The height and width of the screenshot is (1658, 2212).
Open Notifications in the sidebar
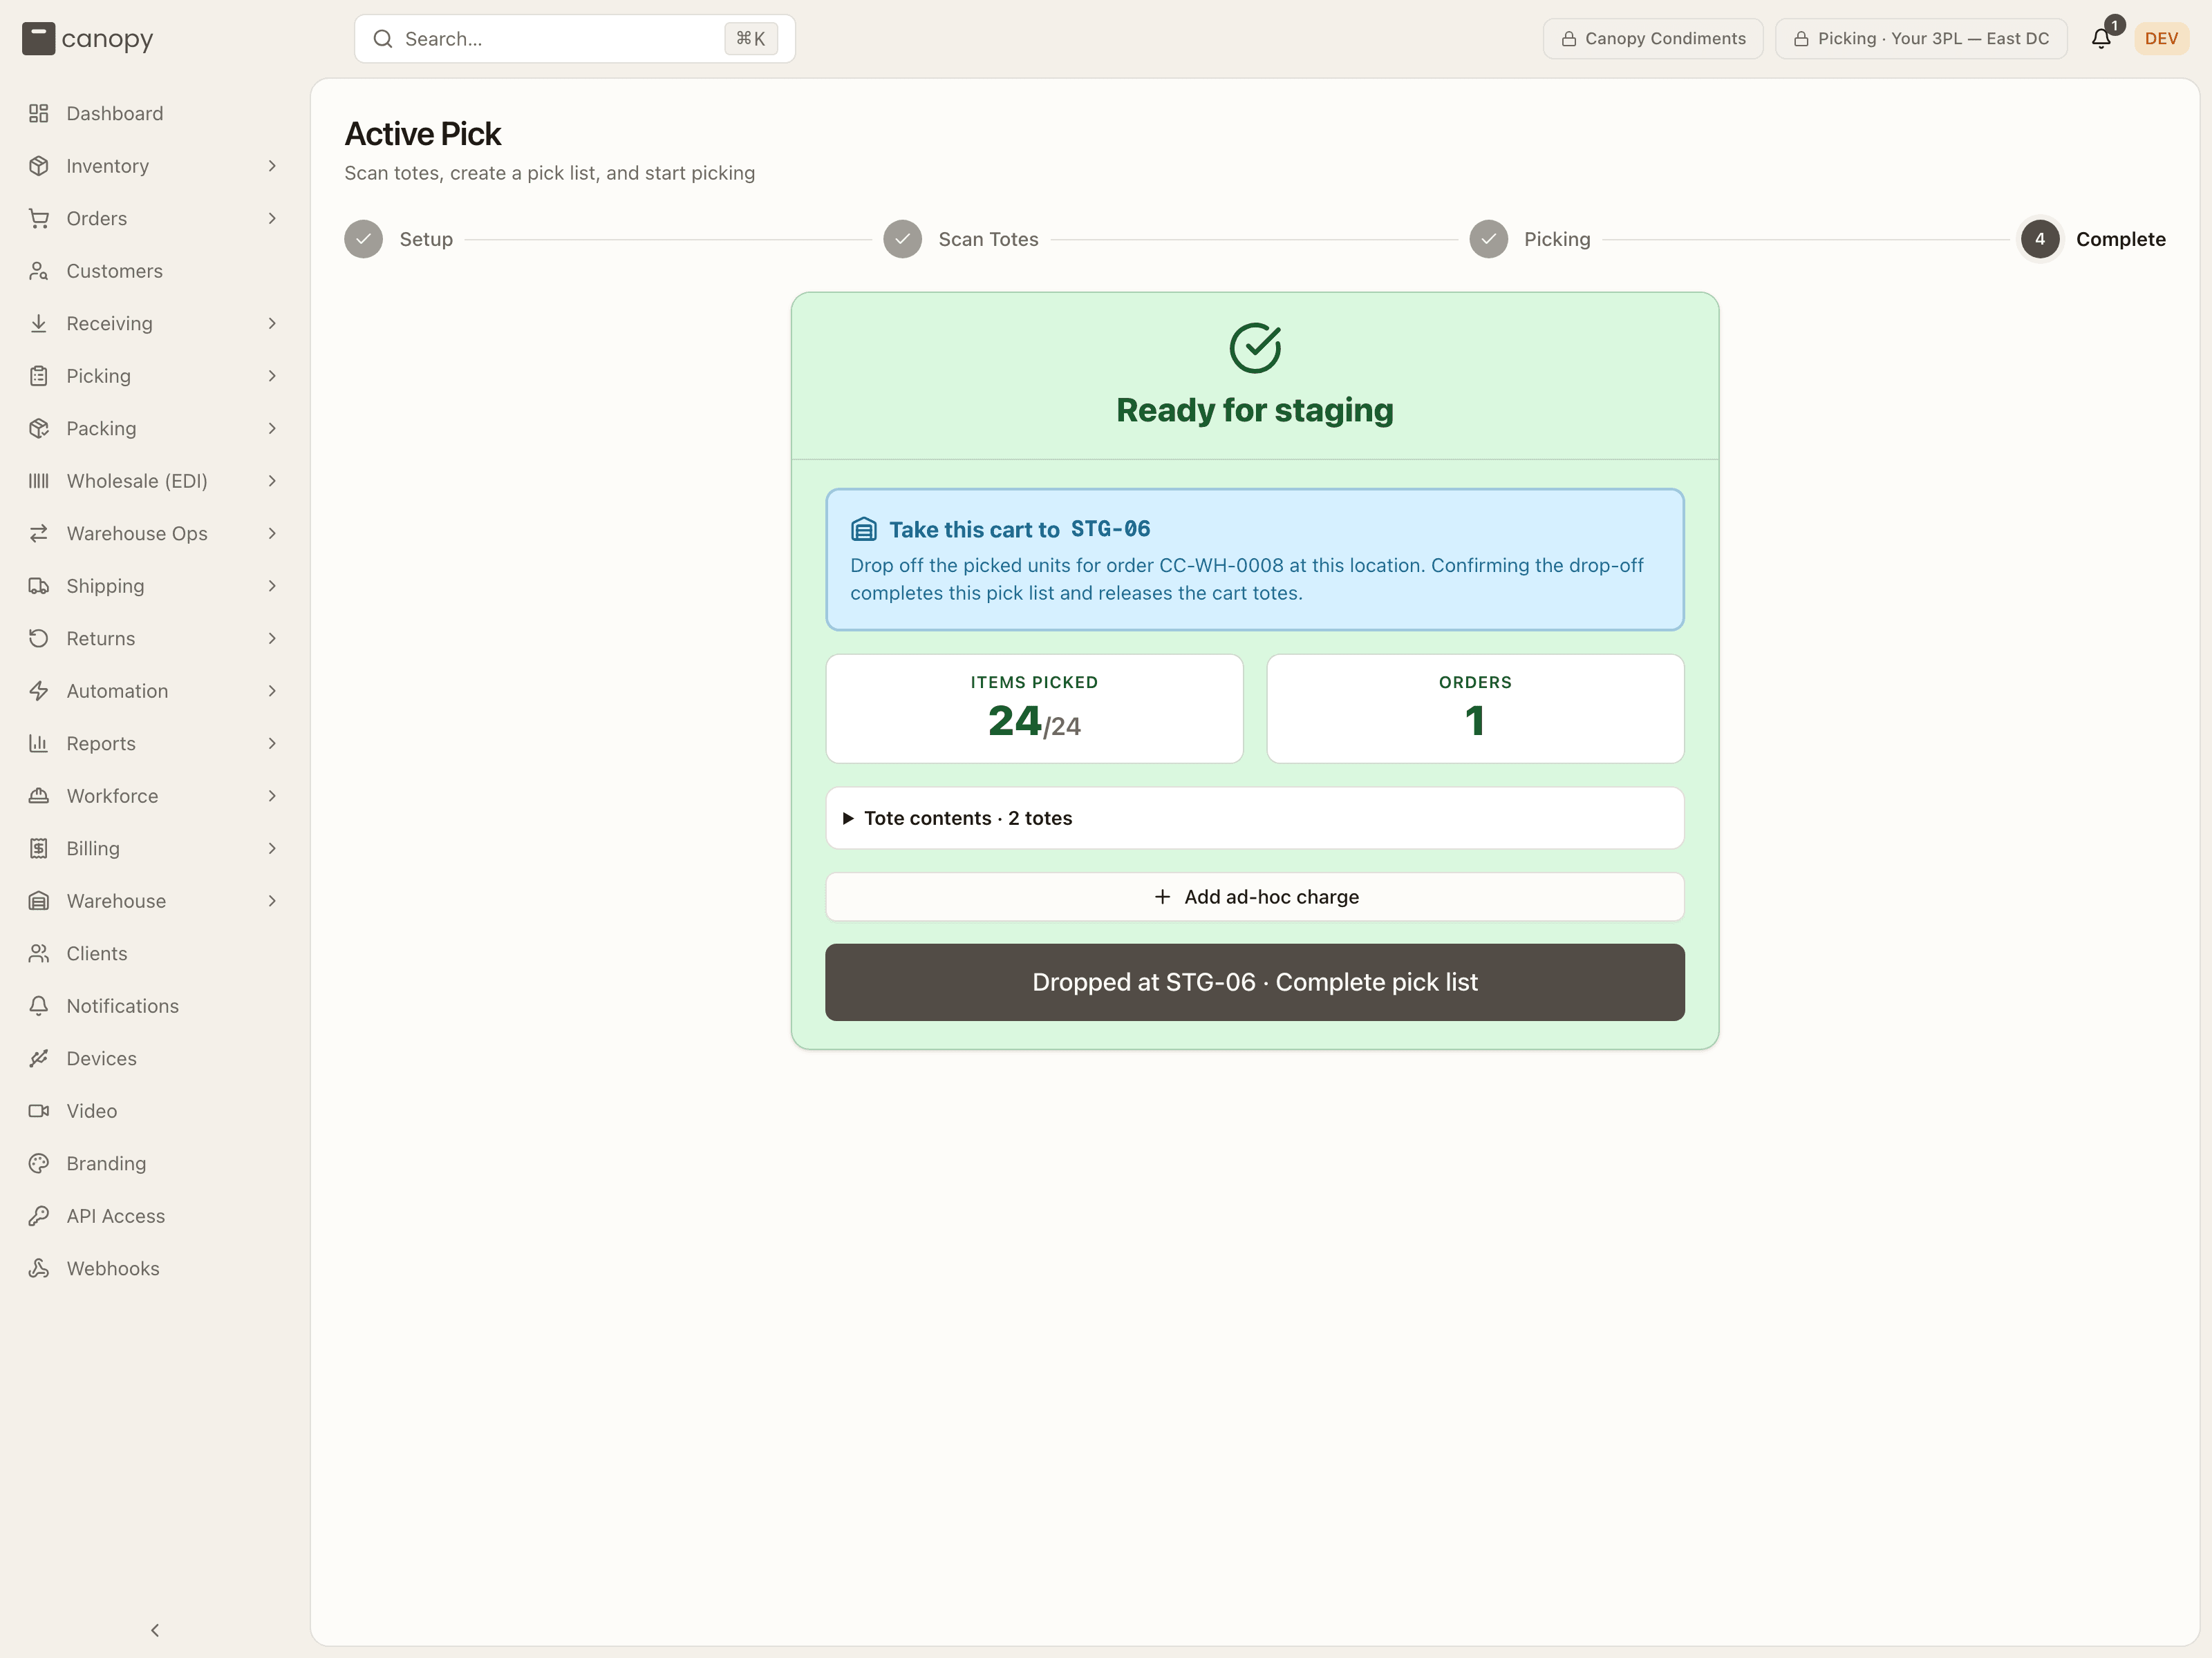point(154,1005)
